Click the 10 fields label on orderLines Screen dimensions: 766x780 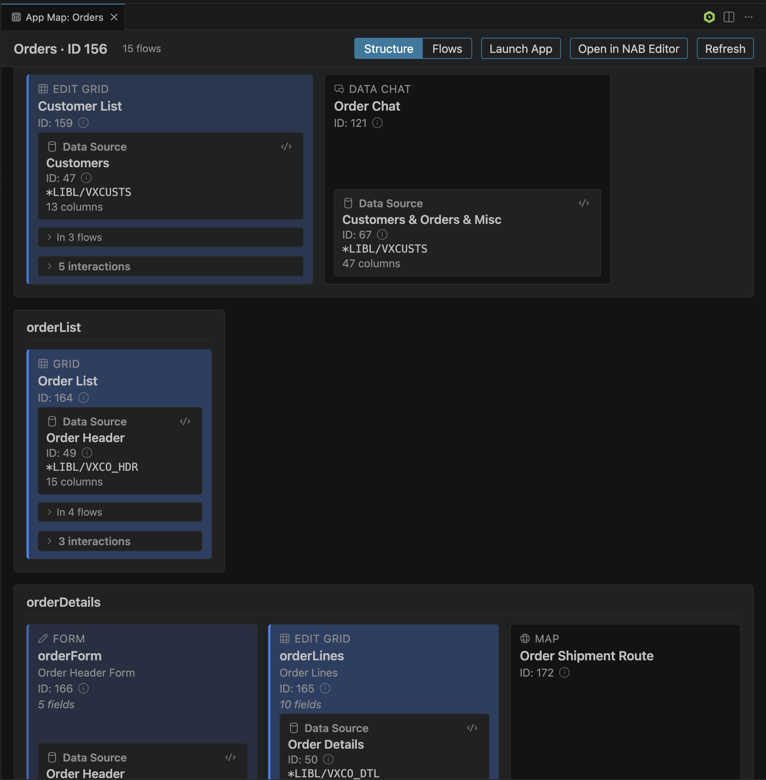[301, 704]
